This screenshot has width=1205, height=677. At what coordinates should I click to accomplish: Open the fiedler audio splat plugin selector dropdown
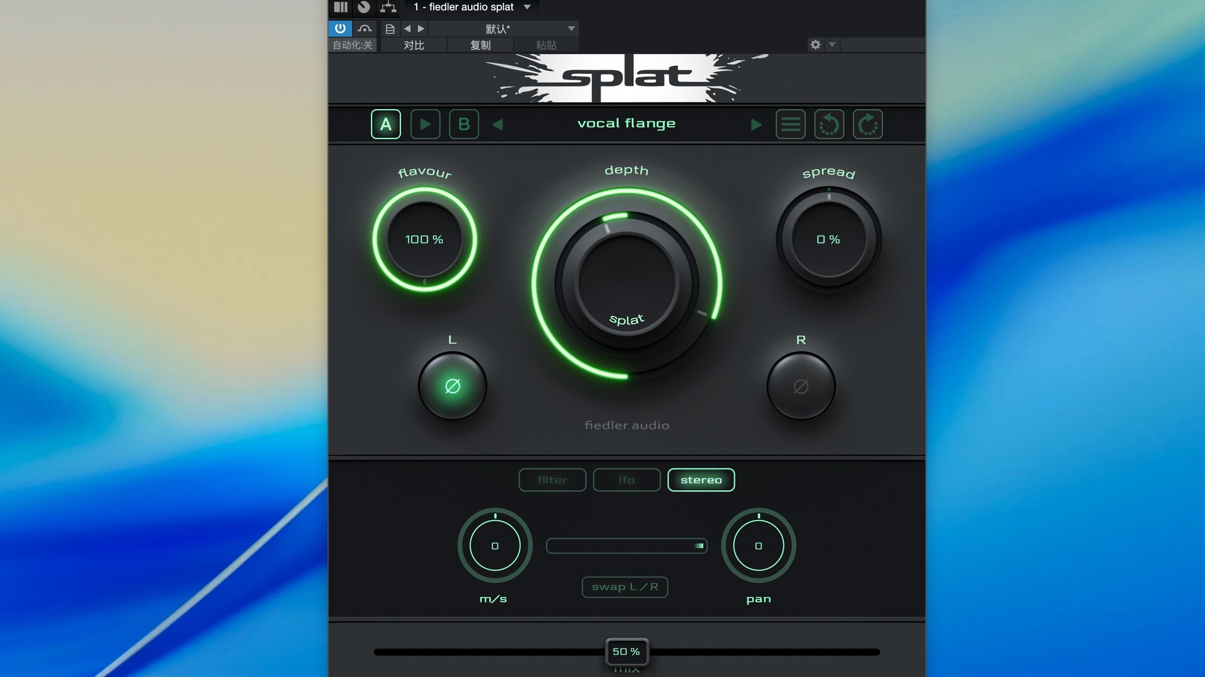point(472,7)
